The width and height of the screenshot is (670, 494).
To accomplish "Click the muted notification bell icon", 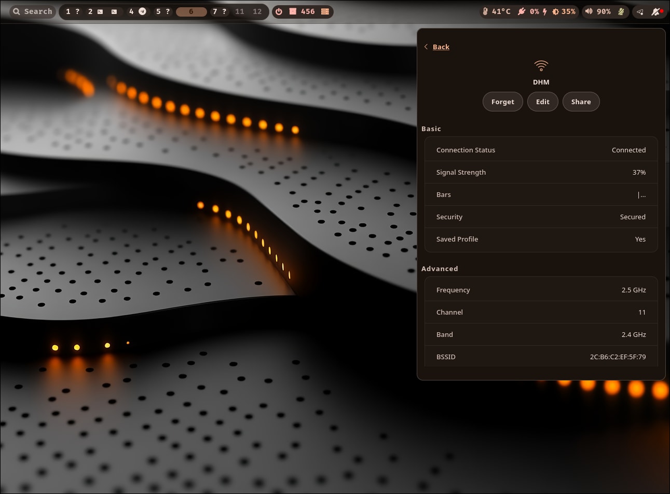I will click(x=657, y=11).
